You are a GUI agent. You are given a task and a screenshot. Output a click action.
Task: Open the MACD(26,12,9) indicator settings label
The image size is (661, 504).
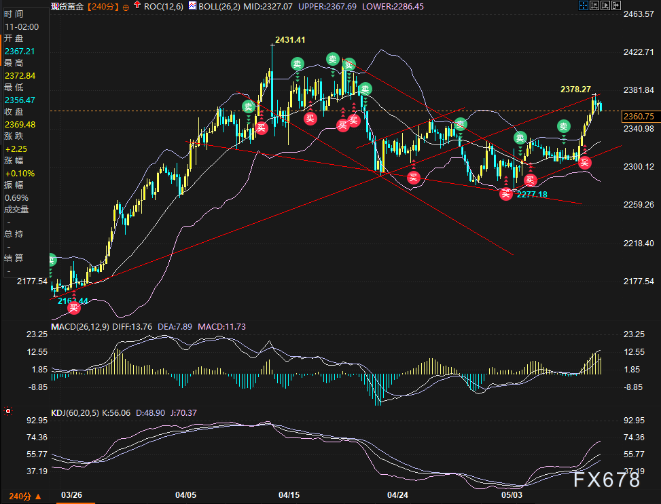(x=80, y=327)
